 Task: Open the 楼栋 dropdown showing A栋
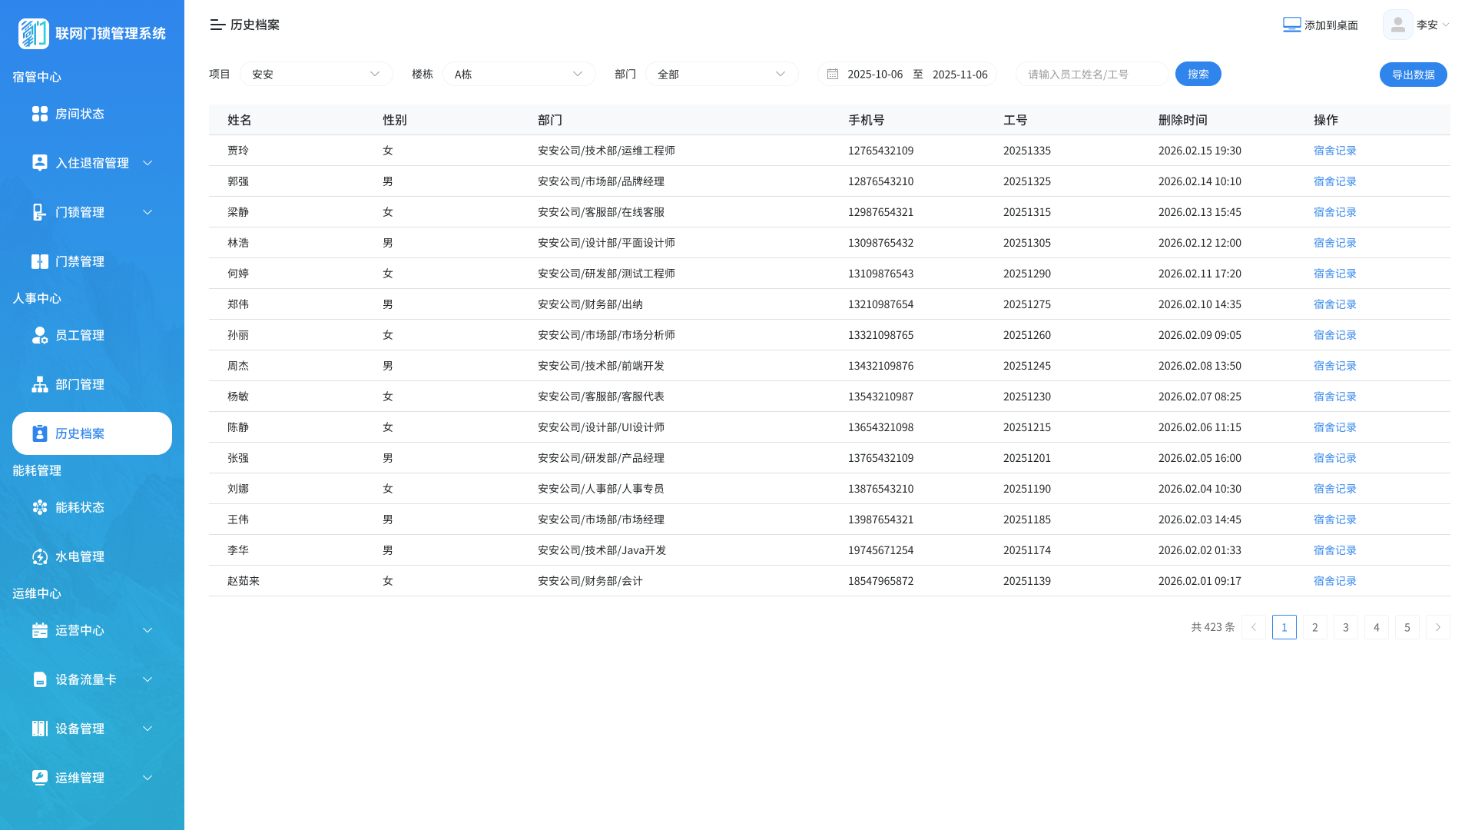pos(519,74)
